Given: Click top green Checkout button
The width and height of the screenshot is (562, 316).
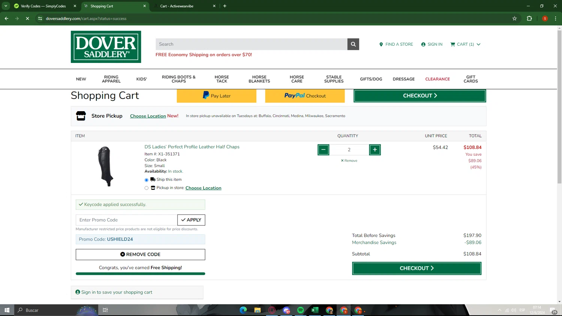Looking at the screenshot, I should click(420, 96).
